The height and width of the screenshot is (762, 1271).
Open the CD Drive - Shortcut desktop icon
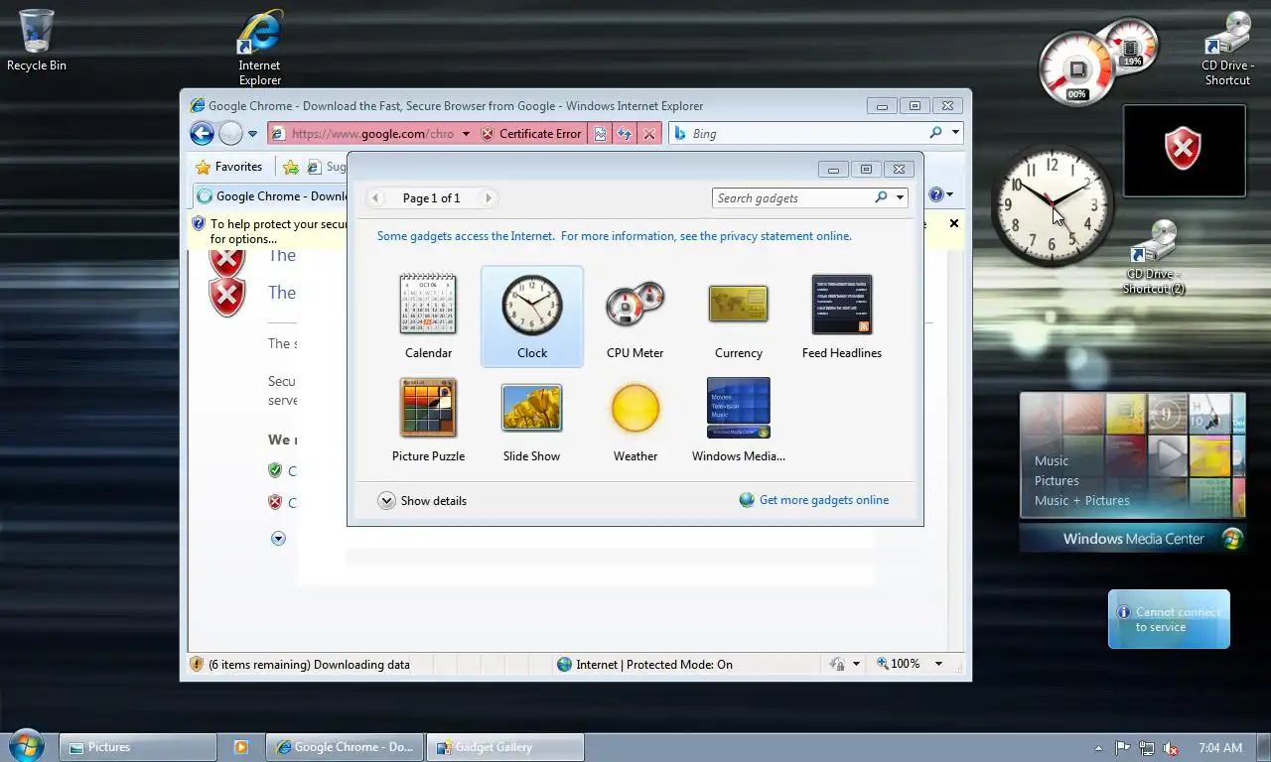tap(1228, 48)
